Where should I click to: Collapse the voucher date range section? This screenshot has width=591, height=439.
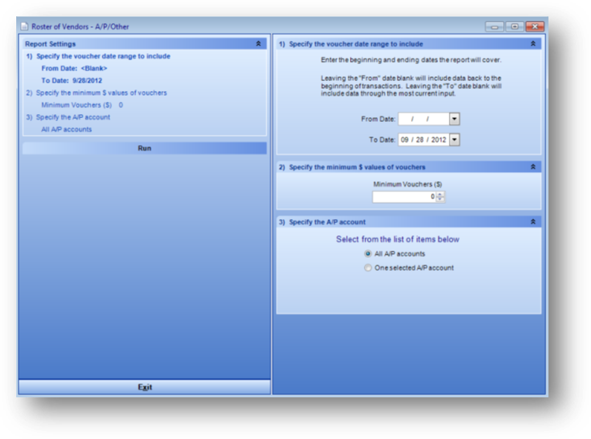pyautogui.click(x=533, y=44)
